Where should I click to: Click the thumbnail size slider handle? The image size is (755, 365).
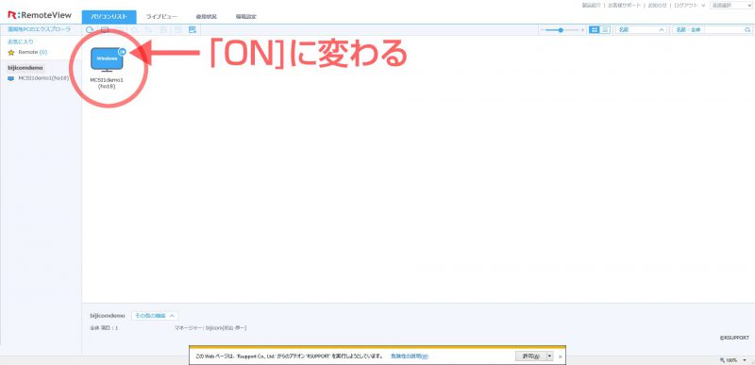click(561, 30)
